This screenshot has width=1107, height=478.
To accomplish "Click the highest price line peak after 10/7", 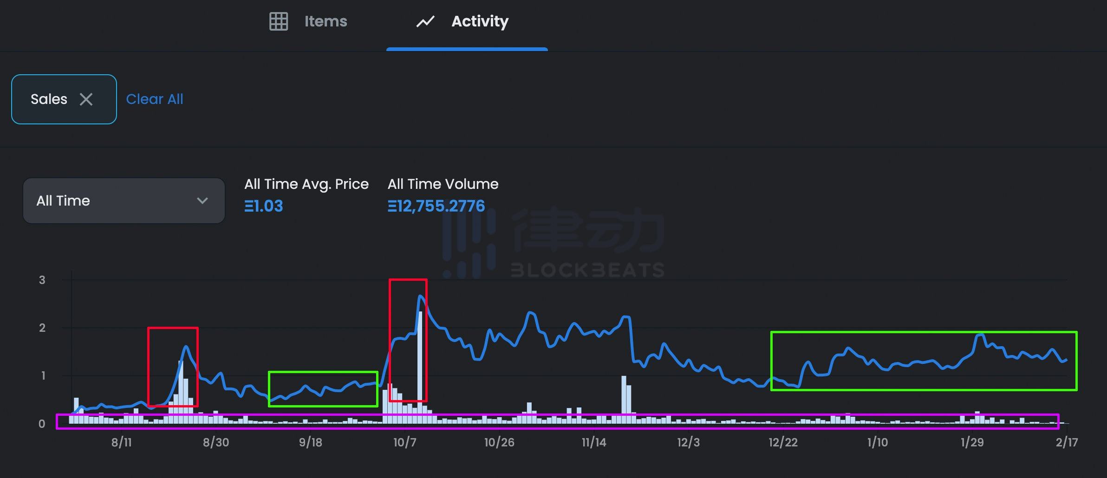I will point(421,296).
